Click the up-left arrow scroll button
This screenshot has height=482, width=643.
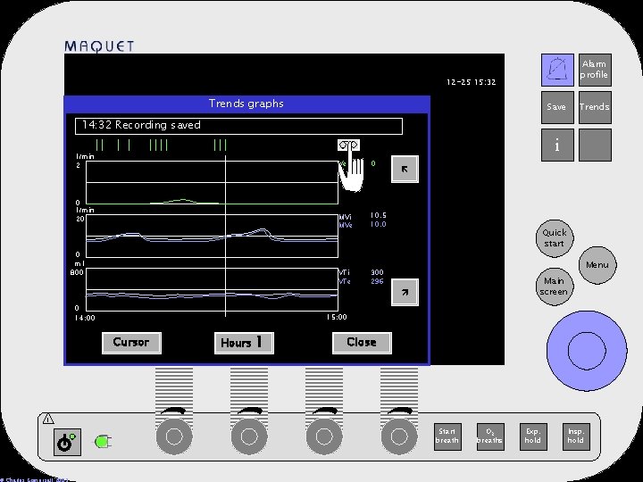405,169
